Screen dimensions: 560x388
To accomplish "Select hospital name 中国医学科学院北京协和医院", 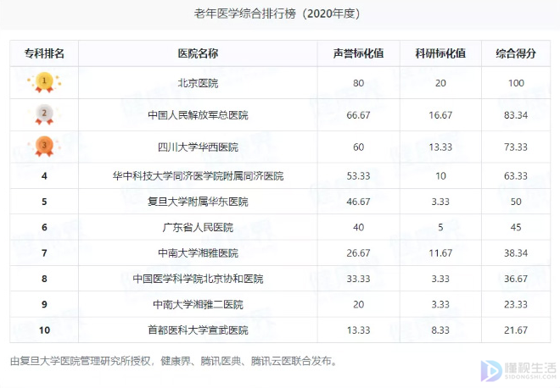I will pyautogui.click(x=198, y=279).
